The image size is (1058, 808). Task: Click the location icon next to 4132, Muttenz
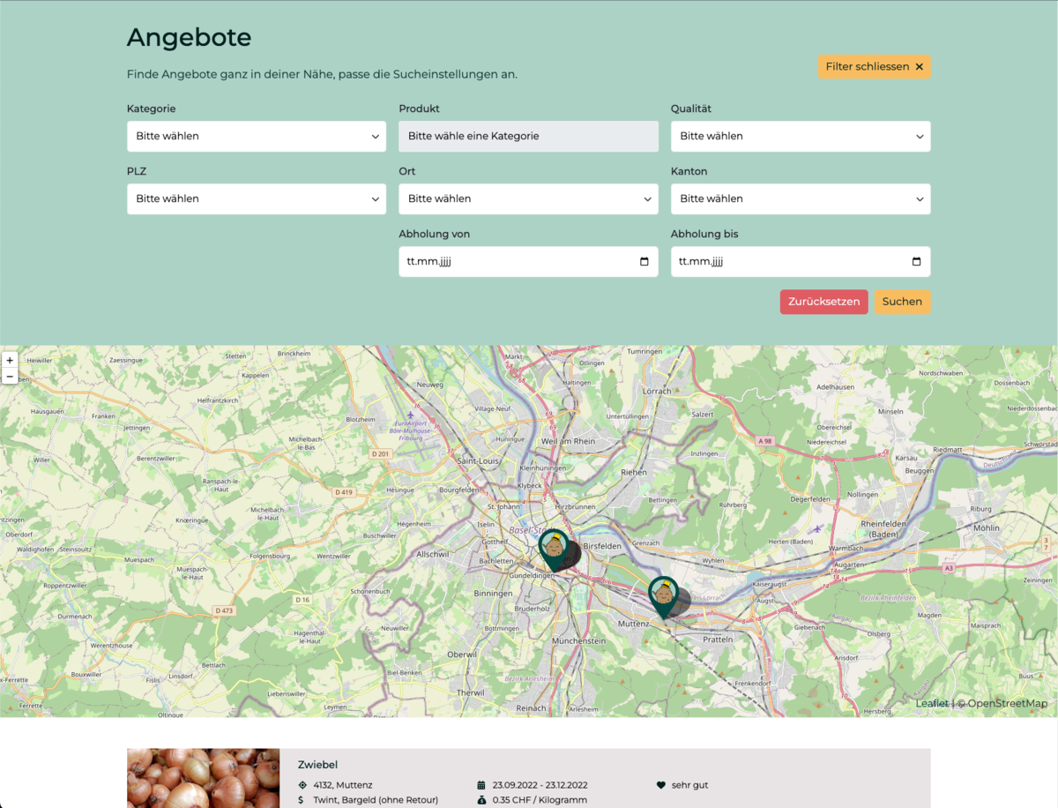click(302, 785)
